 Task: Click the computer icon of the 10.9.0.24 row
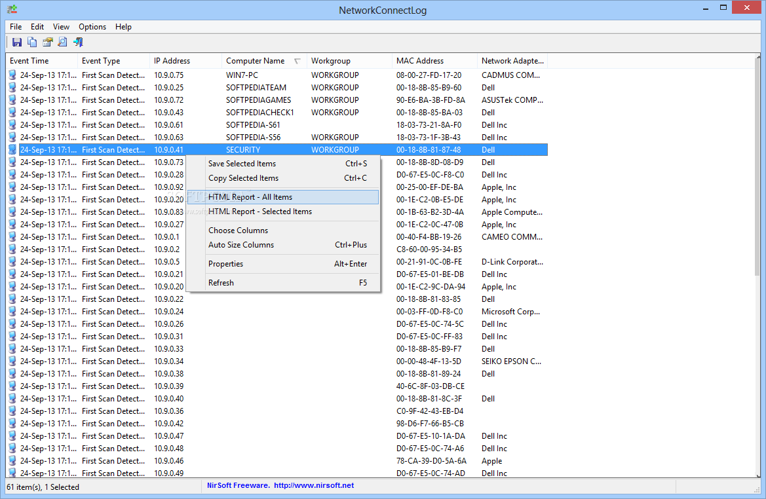click(12, 312)
